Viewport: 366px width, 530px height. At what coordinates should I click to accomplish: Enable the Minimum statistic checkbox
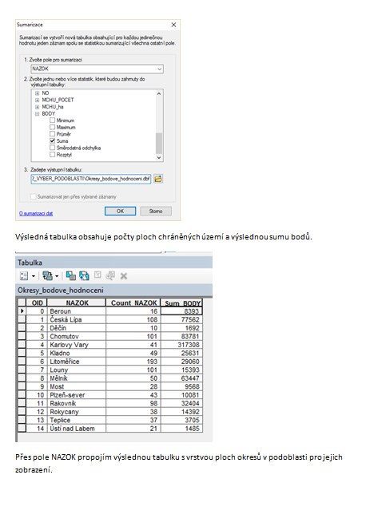(x=52, y=120)
